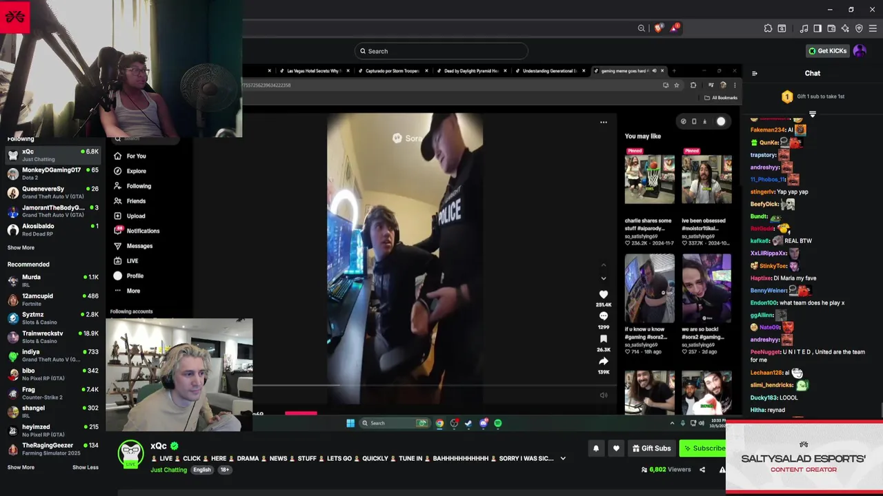Click the Gift Subs button

click(x=651, y=448)
